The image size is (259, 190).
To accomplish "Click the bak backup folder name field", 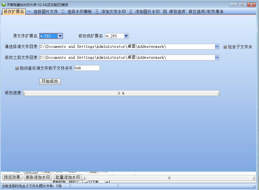I will pyautogui.click(x=87, y=68).
